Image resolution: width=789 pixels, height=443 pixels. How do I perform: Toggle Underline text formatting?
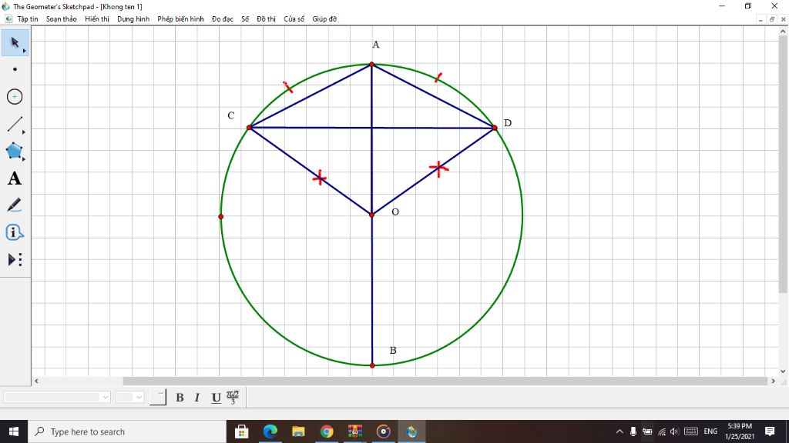coord(216,398)
